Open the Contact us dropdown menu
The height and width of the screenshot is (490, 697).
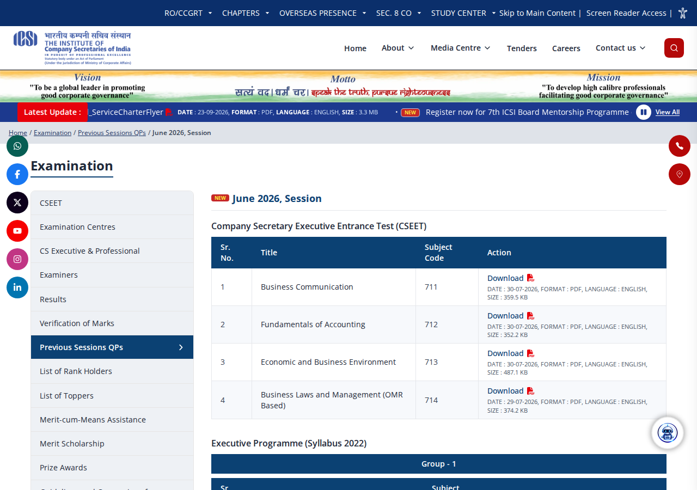[x=621, y=48]
